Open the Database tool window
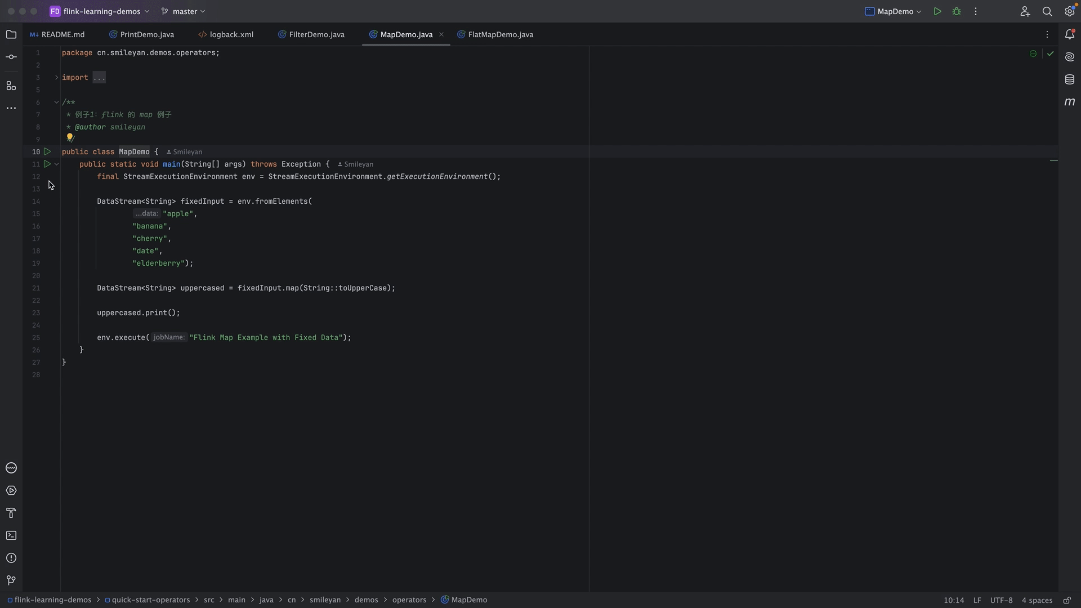Image resolution: width=1081 pixels, height=608 pixels. pos(1070,79)
